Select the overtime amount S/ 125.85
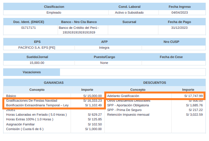Screen dimensions: 209x141 pyautogui.click(x=95, y=119)
